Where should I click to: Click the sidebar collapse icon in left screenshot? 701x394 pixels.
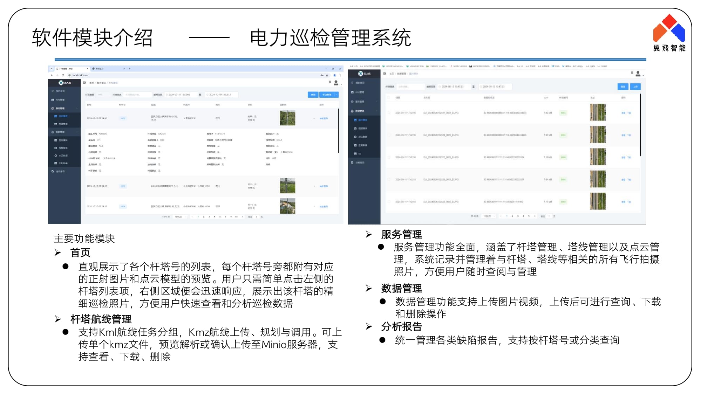tap(84, 83)
